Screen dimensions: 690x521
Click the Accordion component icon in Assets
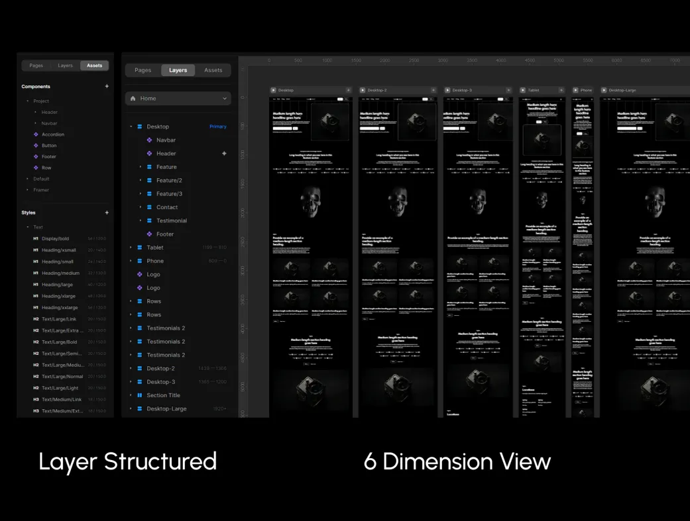pyautogui.click(x=36, y=134)
